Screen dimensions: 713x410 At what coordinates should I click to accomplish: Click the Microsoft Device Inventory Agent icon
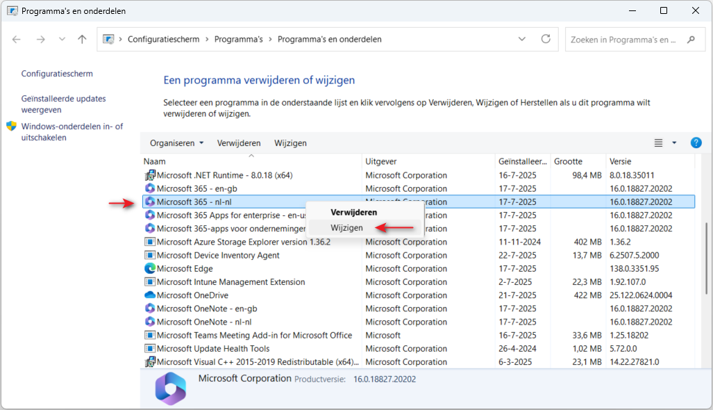149,255
